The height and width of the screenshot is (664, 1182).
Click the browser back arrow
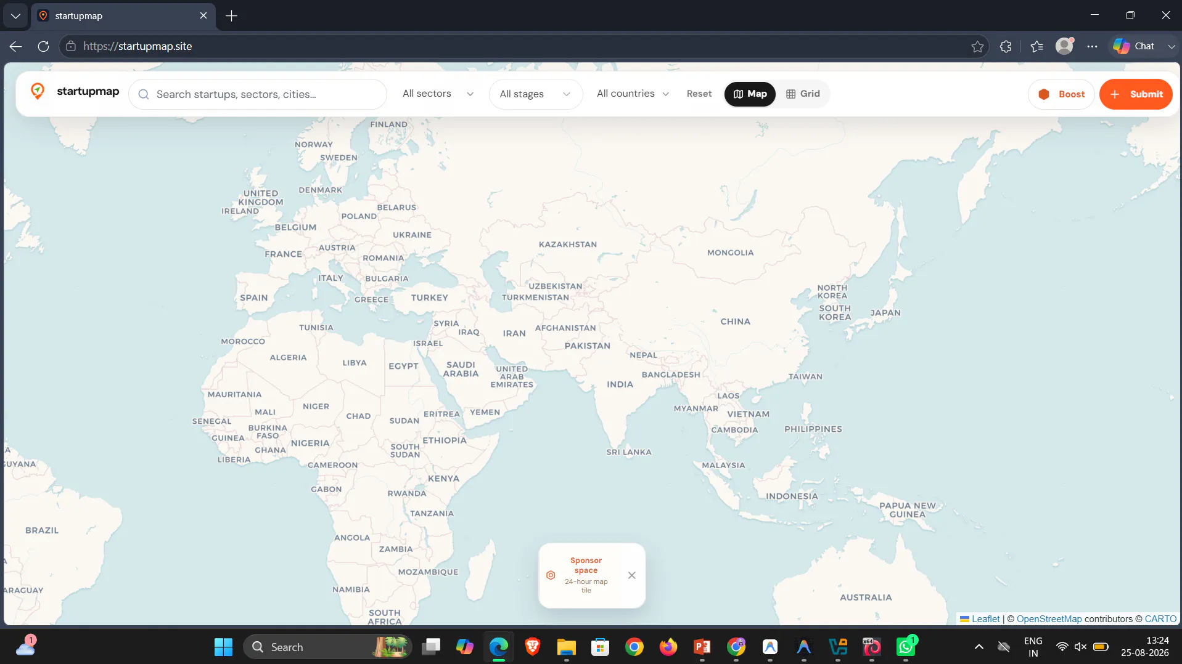click(x=16, y=46)
